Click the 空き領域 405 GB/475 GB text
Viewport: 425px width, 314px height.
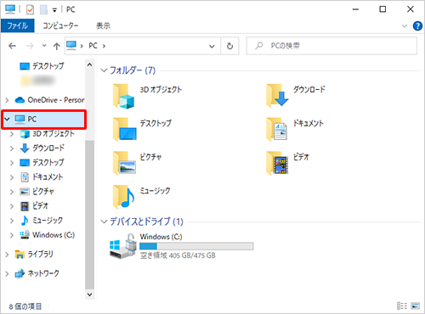tap(178, 255)
